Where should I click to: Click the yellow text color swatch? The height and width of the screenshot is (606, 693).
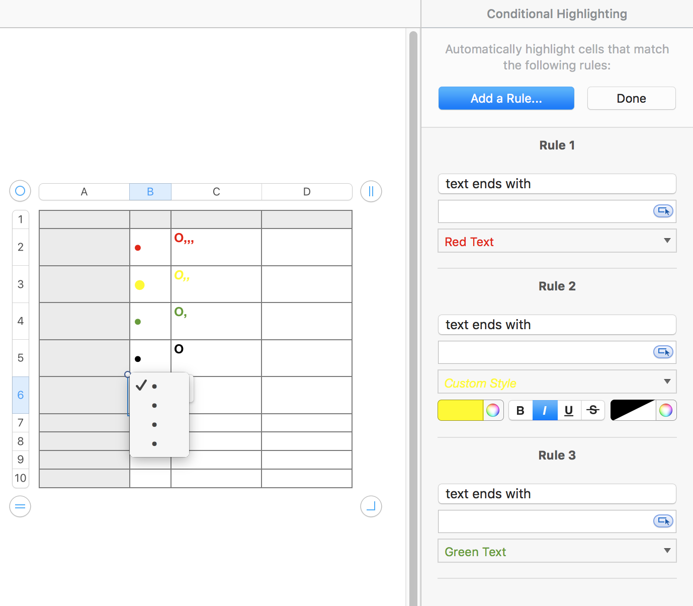(461, 410)
